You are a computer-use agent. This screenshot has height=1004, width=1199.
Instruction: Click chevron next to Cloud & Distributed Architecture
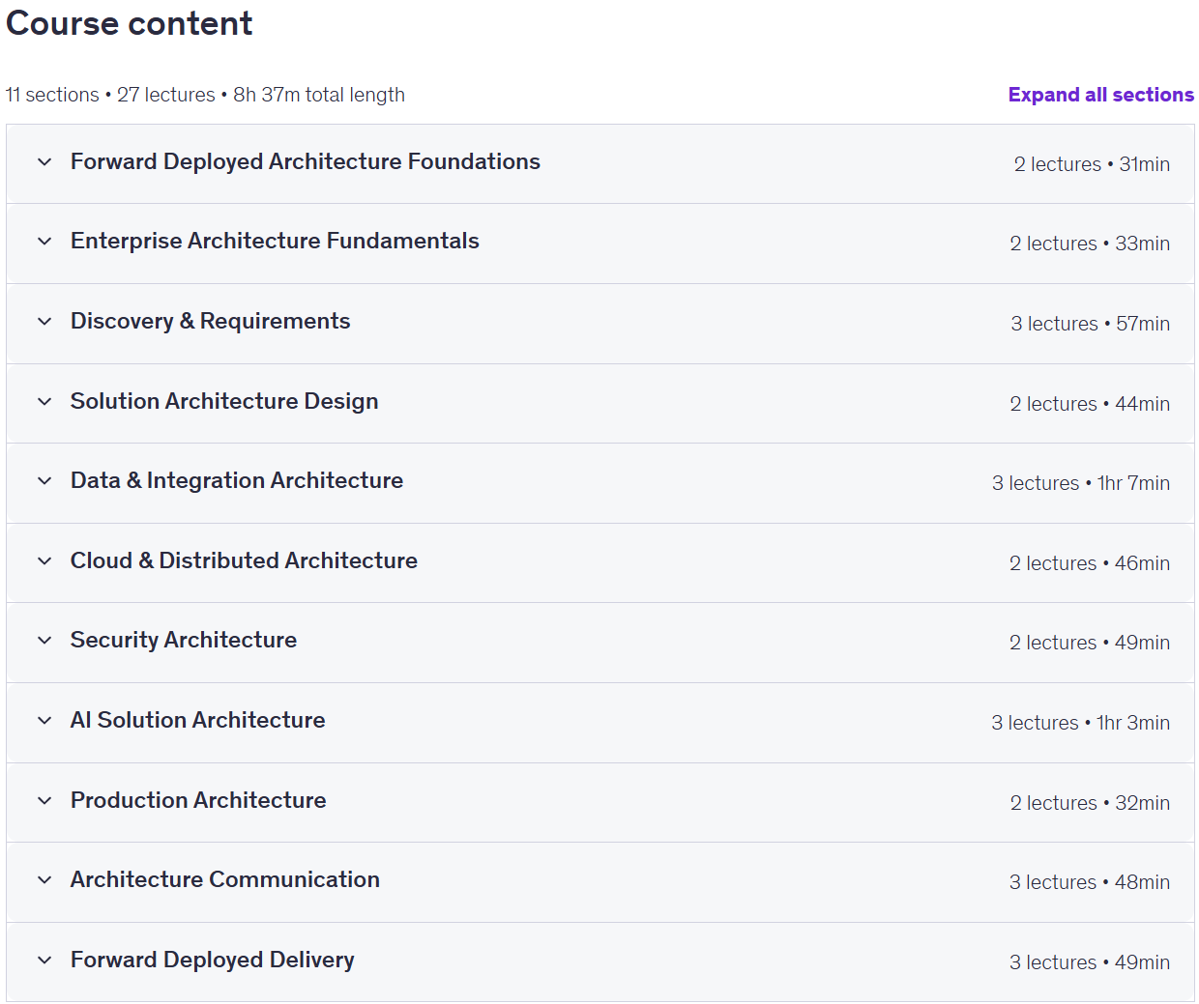click(x=44, y=561)
